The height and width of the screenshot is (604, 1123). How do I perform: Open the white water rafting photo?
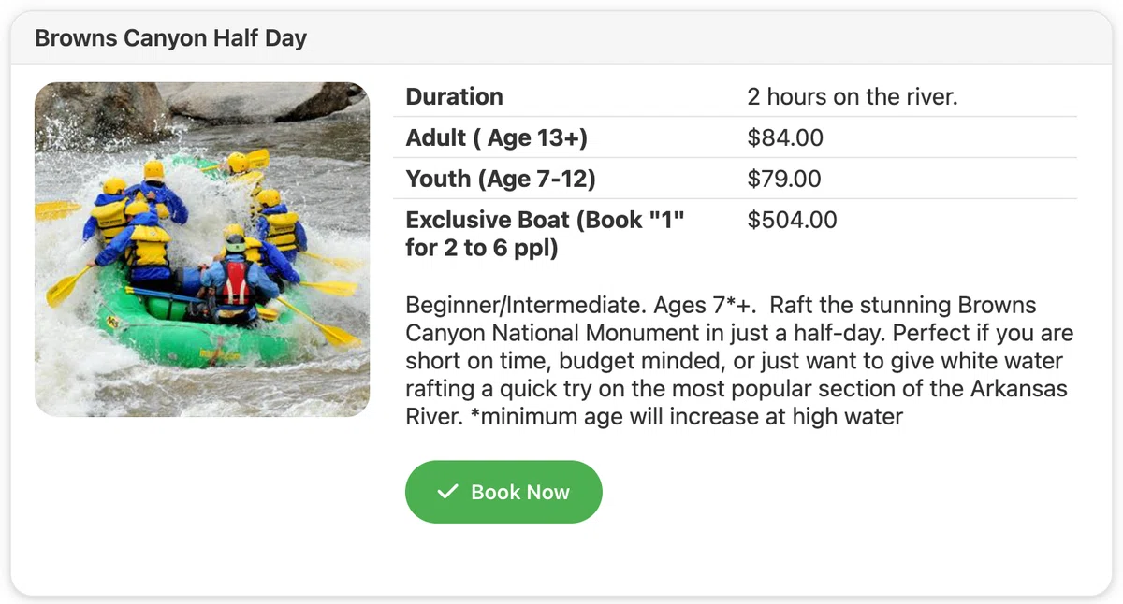(x=202, y=250)
